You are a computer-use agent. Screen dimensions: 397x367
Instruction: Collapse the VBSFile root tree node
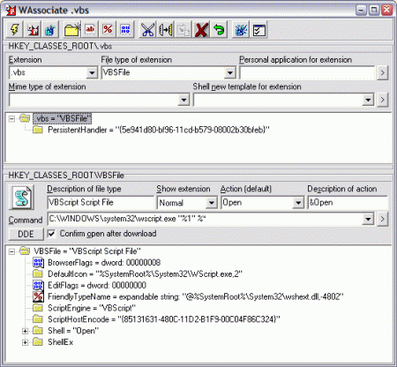[11, 251]
